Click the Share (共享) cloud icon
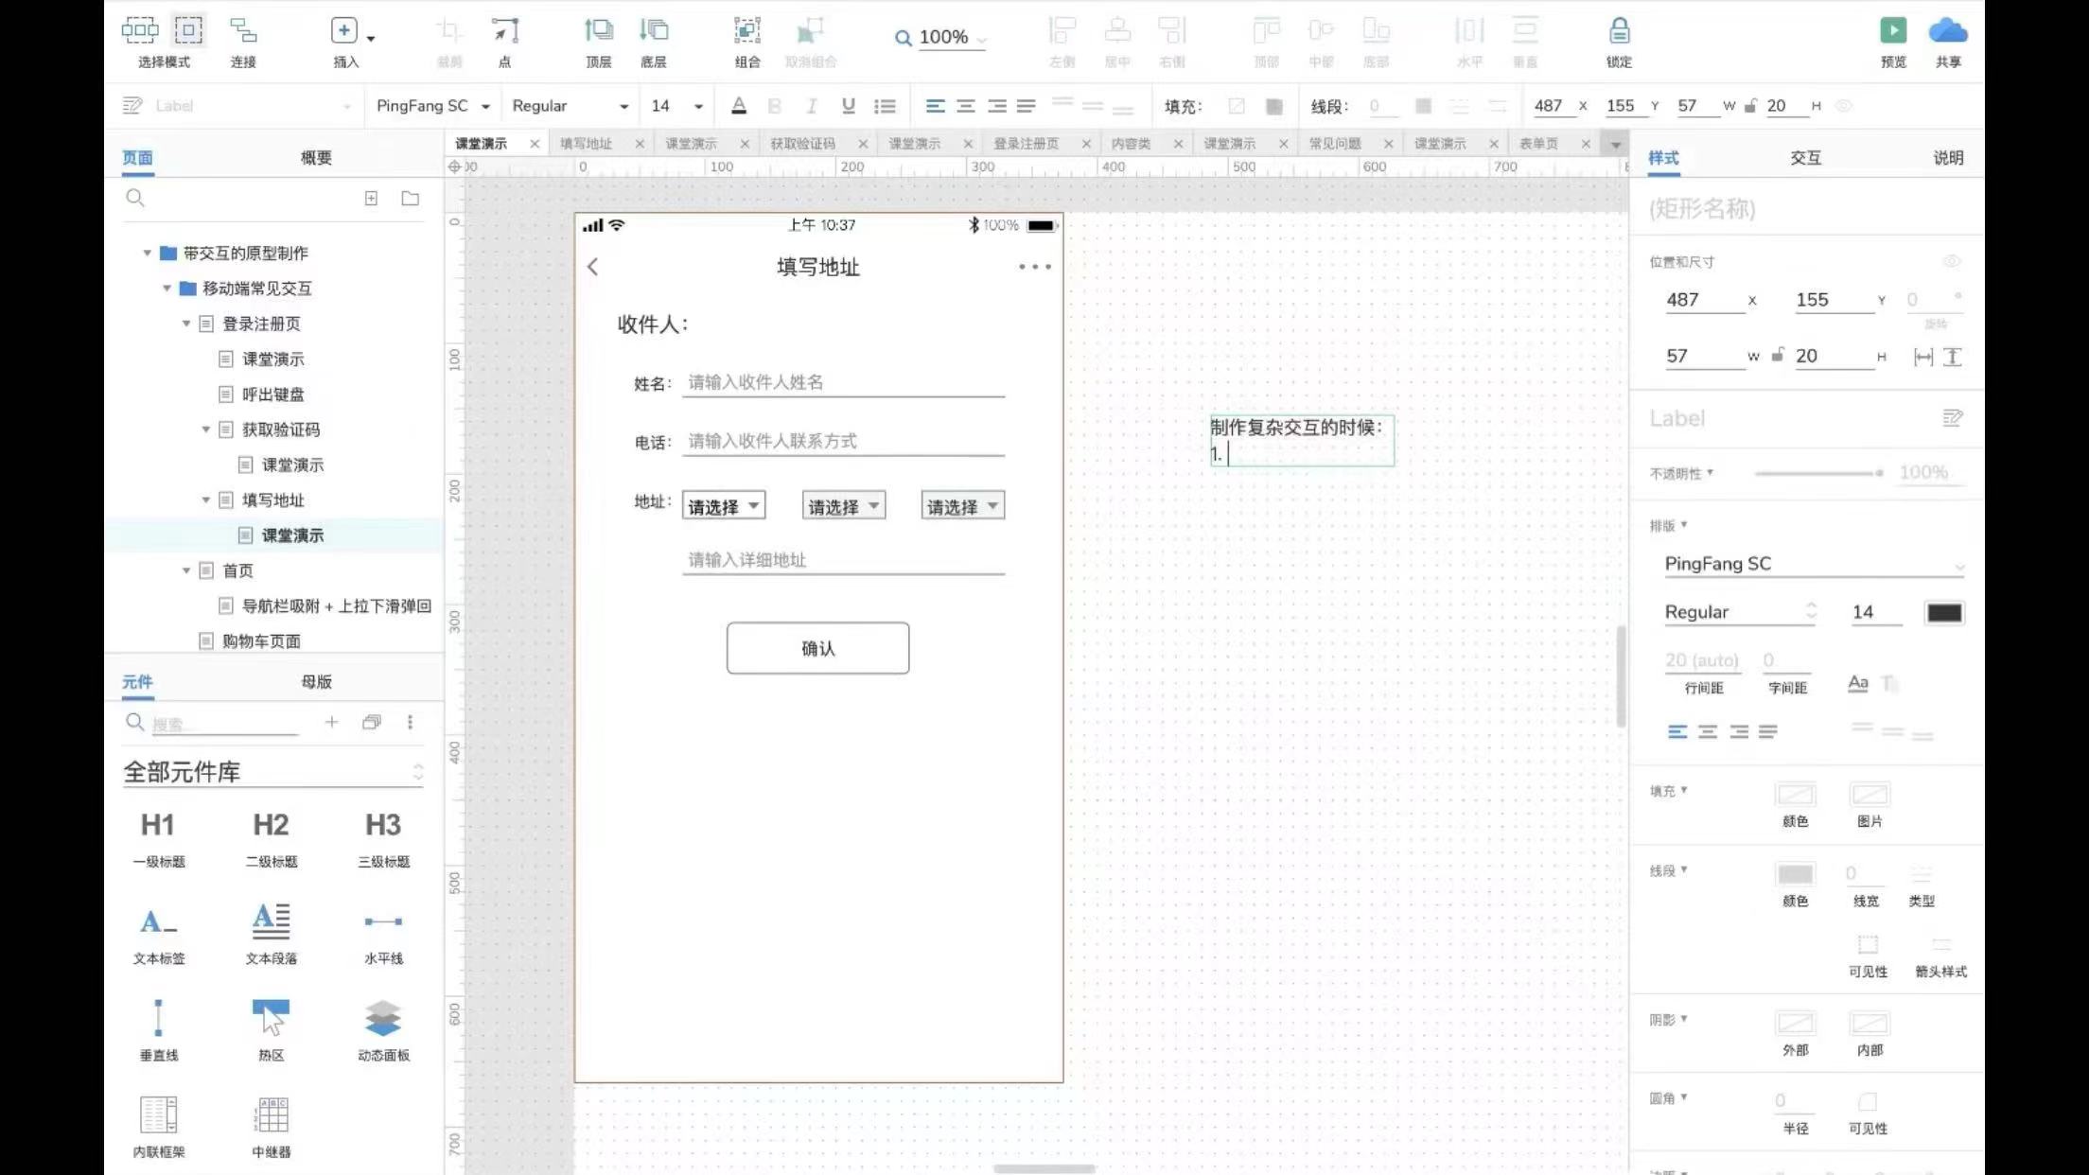 click(1947, 31)
